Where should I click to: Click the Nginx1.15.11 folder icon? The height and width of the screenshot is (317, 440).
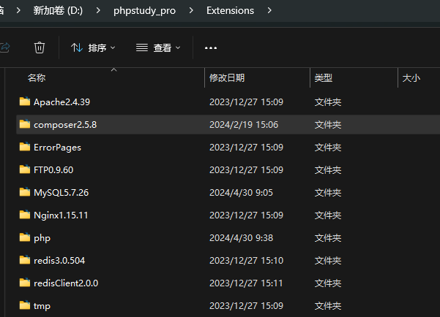coord(25,215)
